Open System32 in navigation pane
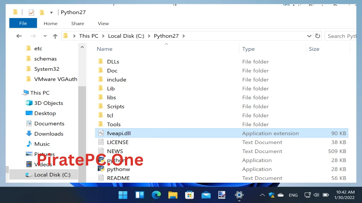362x203 pixels. pos(47,69)
